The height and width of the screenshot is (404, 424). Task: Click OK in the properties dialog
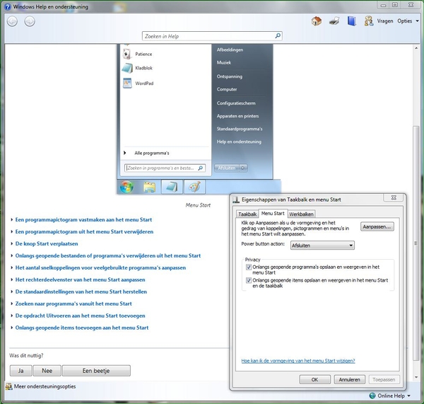[314, 380]
